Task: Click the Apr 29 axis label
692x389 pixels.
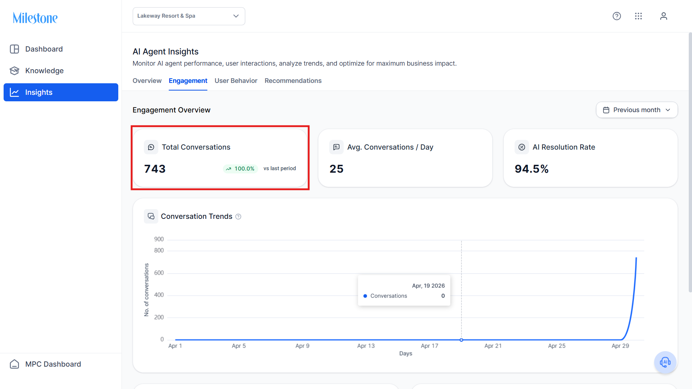Action: coord(620,346)
